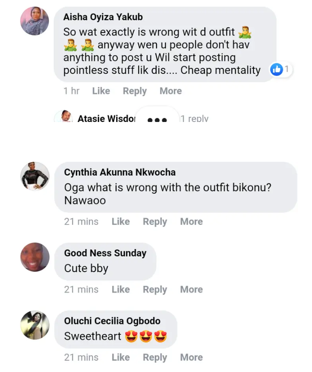
Task: Open More options on Good Ness Sunday's comment
Action: (192, 289)
